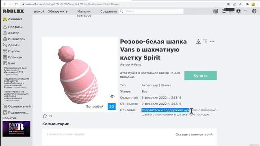Screen dimensions: 260x146
Task: Open the Chrome three-dot menu
Action: [x=259, y=4]
